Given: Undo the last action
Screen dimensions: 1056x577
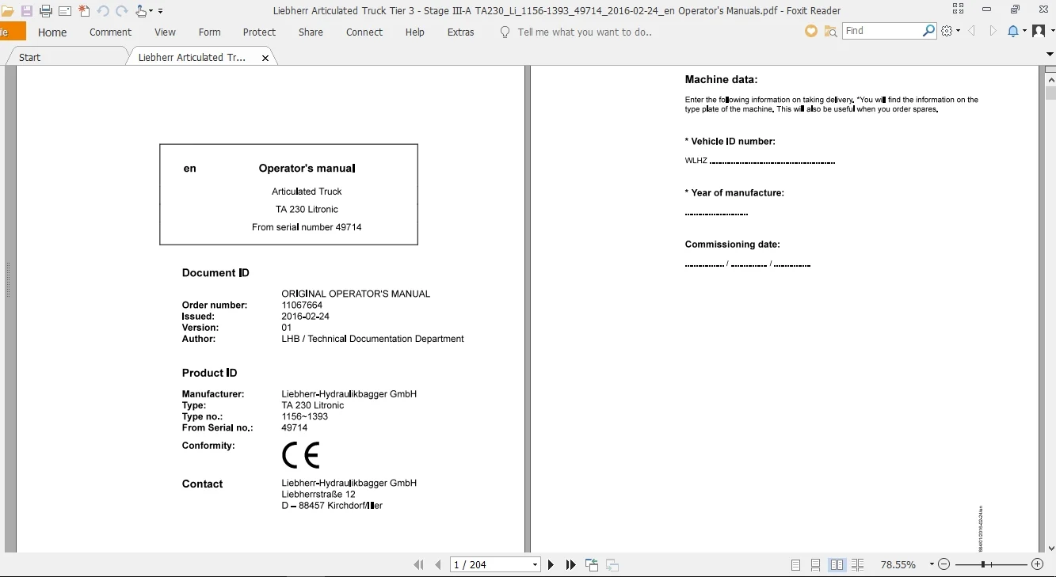Looking at the screenshot, I should pos(103,11).
